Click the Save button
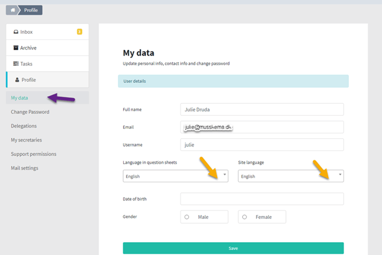The width and height of the screenshot is (382, 255). (x=233, y=248)
